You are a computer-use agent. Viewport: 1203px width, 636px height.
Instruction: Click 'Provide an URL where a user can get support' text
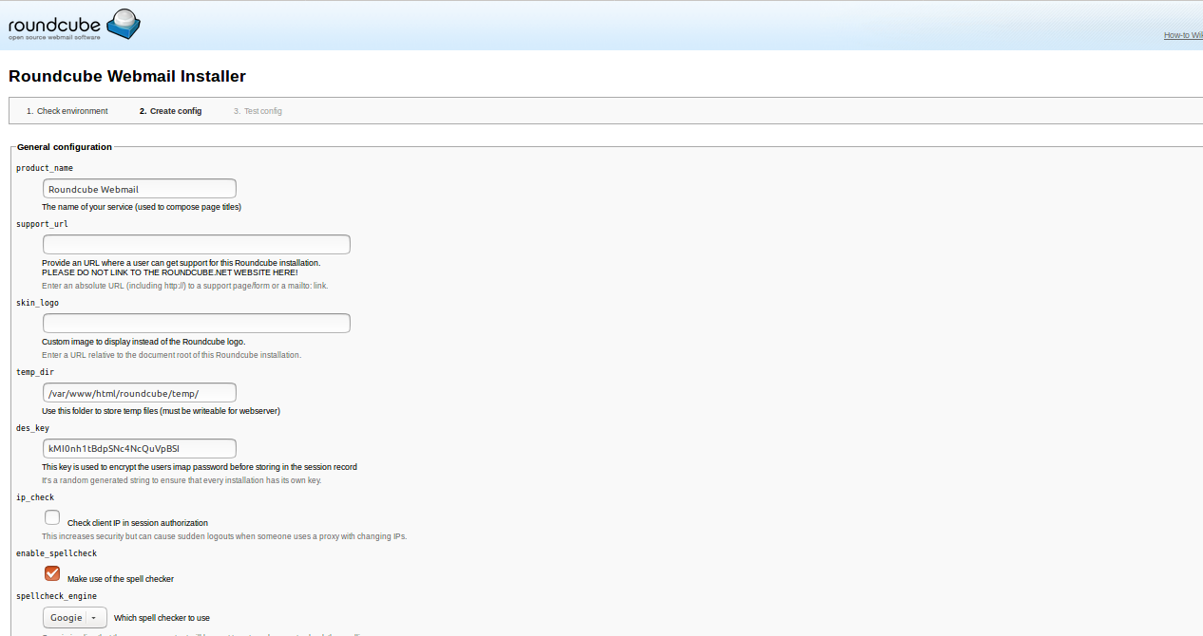[x=181, y=263]
